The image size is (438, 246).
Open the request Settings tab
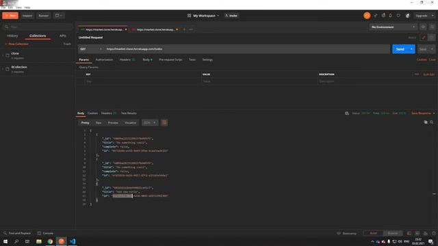click(207, 59)
